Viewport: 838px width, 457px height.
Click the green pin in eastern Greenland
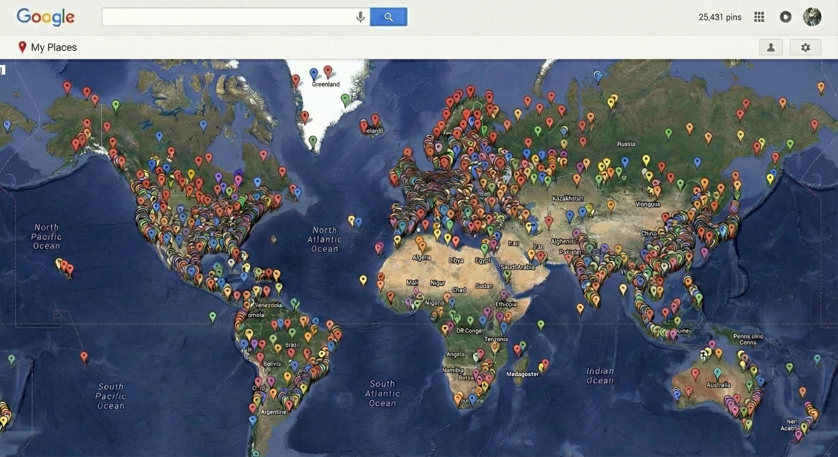coord(345,98)
